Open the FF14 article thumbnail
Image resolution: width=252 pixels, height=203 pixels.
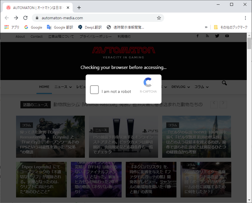[x=96, y=180]
